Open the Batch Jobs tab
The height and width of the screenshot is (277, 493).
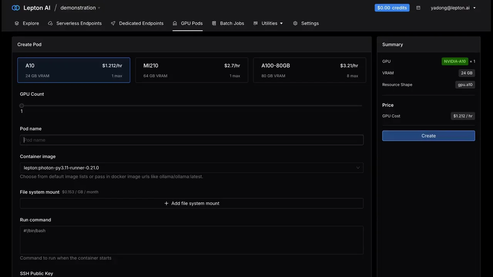[x=228, y=23]
